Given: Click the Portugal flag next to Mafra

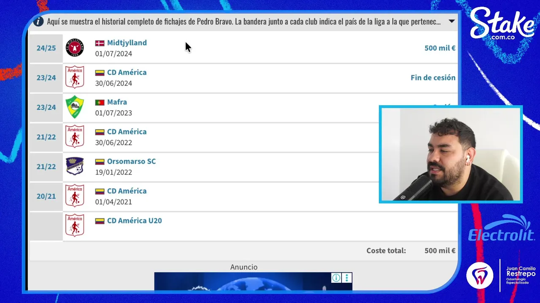Looking at the screenshot, I should point(100,102).
